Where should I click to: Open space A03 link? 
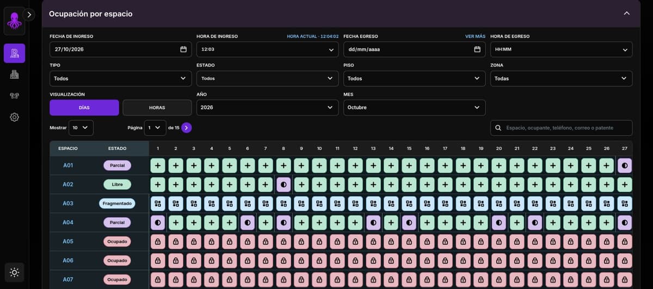pos(68,203)
